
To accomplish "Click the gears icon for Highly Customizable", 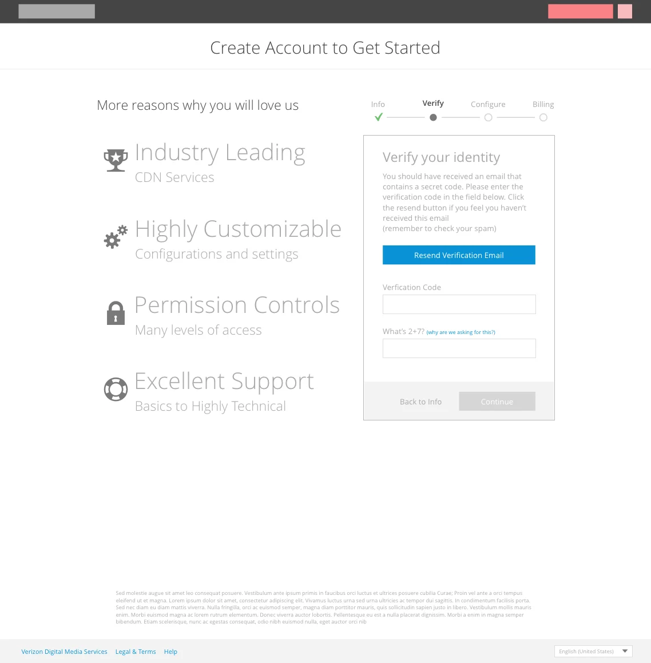I will [x=116, y=237].
